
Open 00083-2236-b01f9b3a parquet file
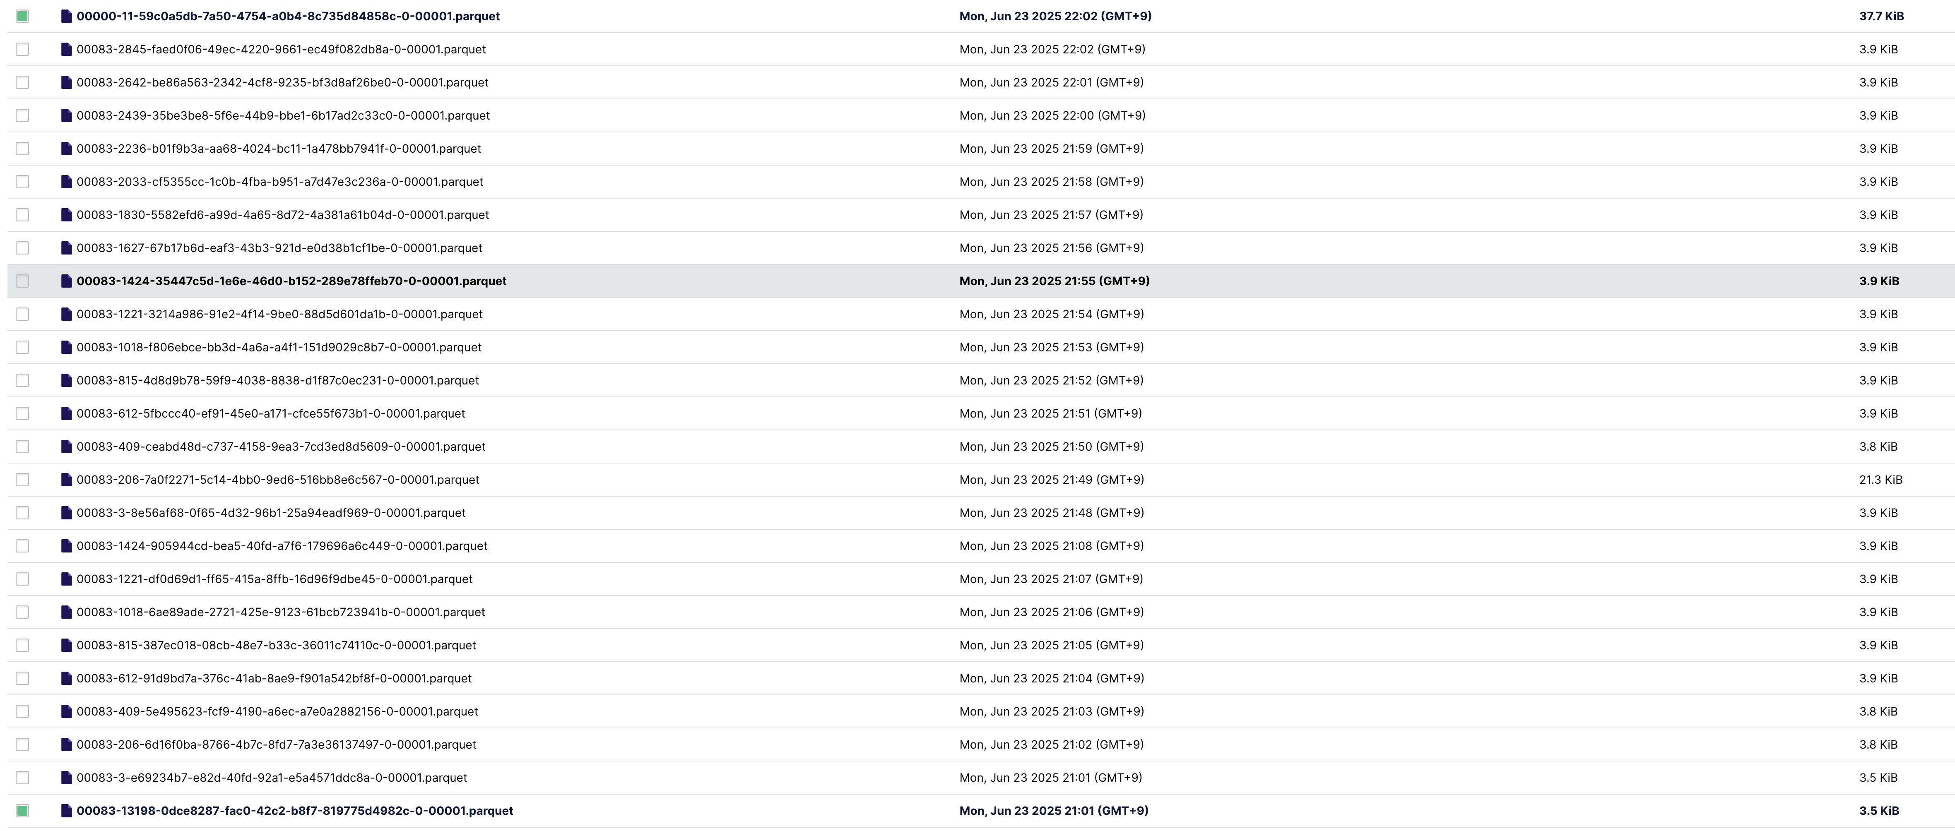279,149
